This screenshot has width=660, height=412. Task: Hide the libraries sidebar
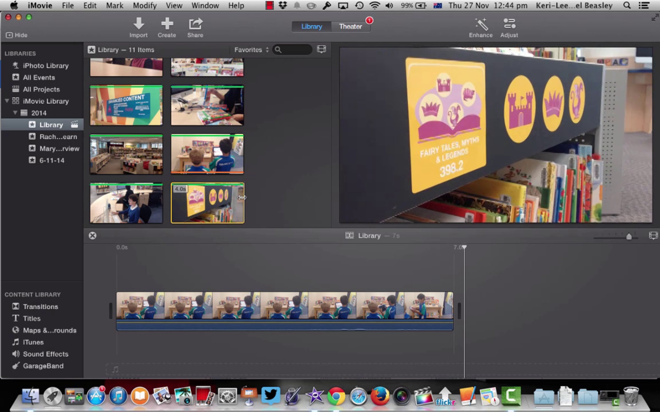[17, 35]
